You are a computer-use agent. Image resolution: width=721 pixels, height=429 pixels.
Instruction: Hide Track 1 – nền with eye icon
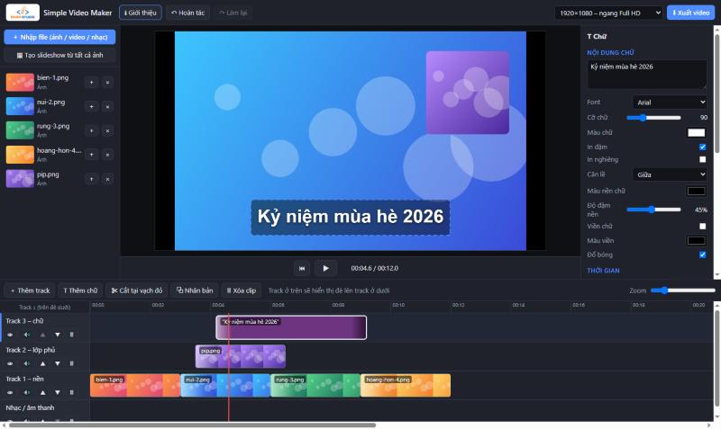click(x=10, y=392)
